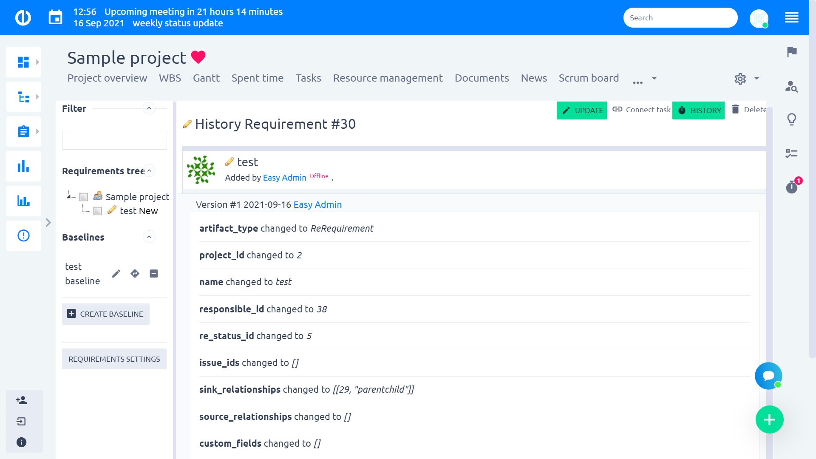The image size is (816, 459).
Task: Click the flag icon in right sidebar
Action: (792, 51)
